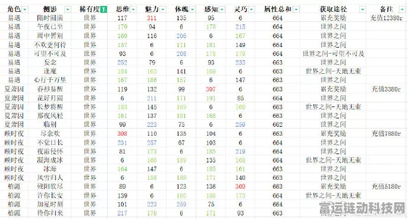The width and height of the screenshot is (408, 219).
Task: Expand the 思维 column filter arrow
Action: 133,10
